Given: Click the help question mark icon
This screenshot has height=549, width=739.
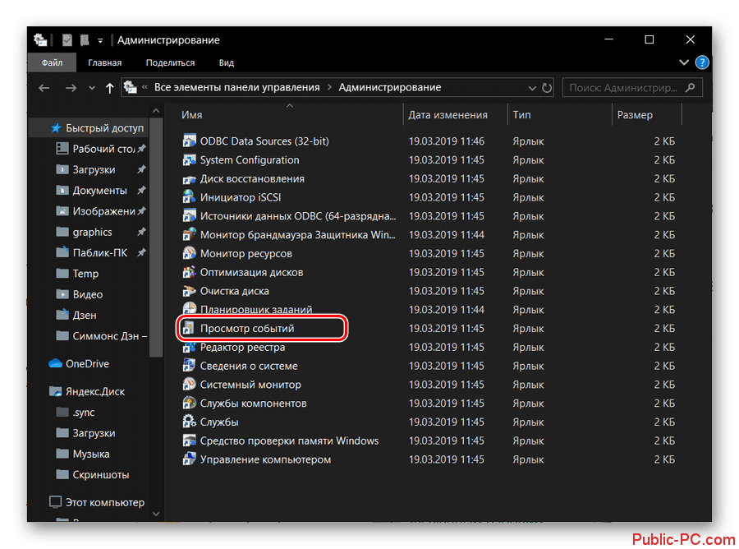Looking at the screenshot, I should click(702, 62).
